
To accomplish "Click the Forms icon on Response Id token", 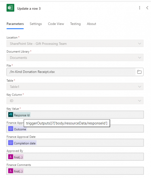I will (11, 115).
